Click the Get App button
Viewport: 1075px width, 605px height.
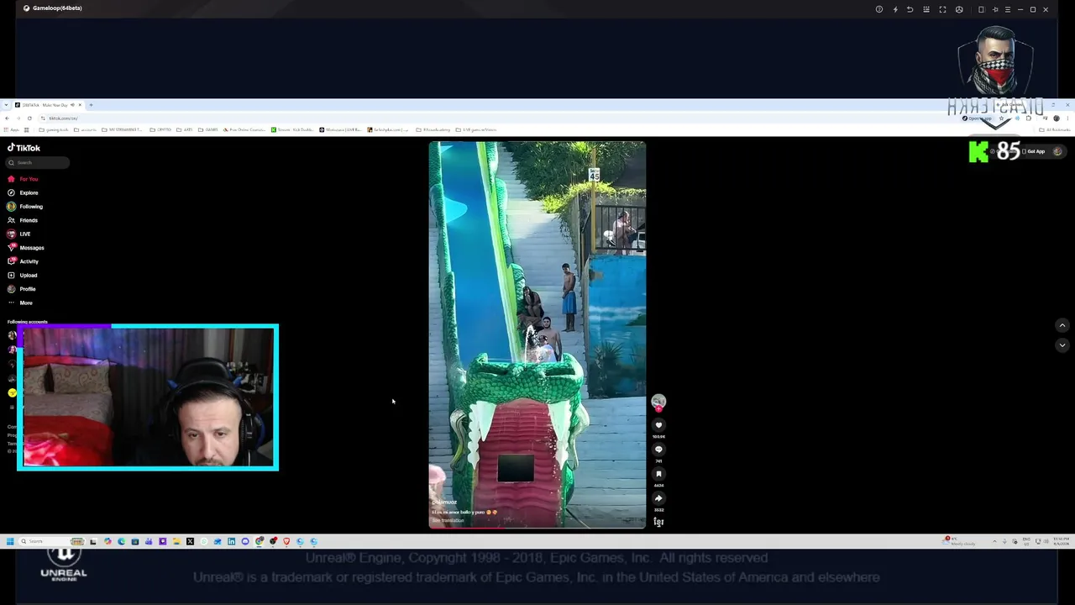(x=1035, y=151)
